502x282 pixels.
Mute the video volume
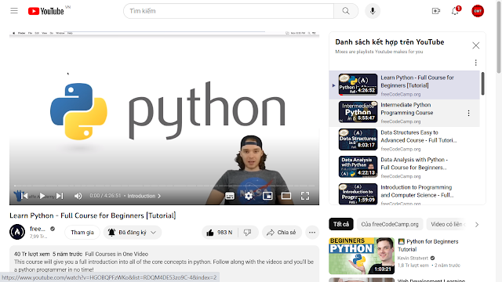pos(78,196)
